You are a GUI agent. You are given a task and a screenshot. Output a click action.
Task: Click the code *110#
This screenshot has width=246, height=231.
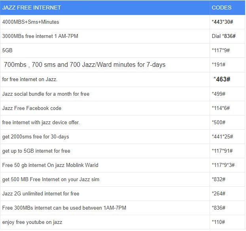pos(218,222)
